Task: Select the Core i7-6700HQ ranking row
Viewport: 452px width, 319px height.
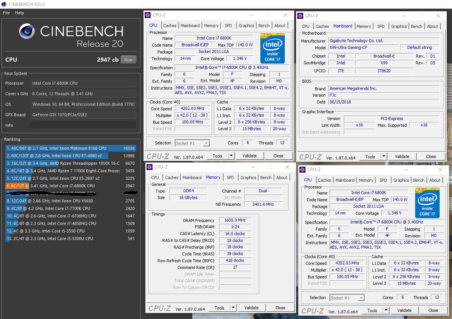Action: pyautogui.click(x=70, y=216)
